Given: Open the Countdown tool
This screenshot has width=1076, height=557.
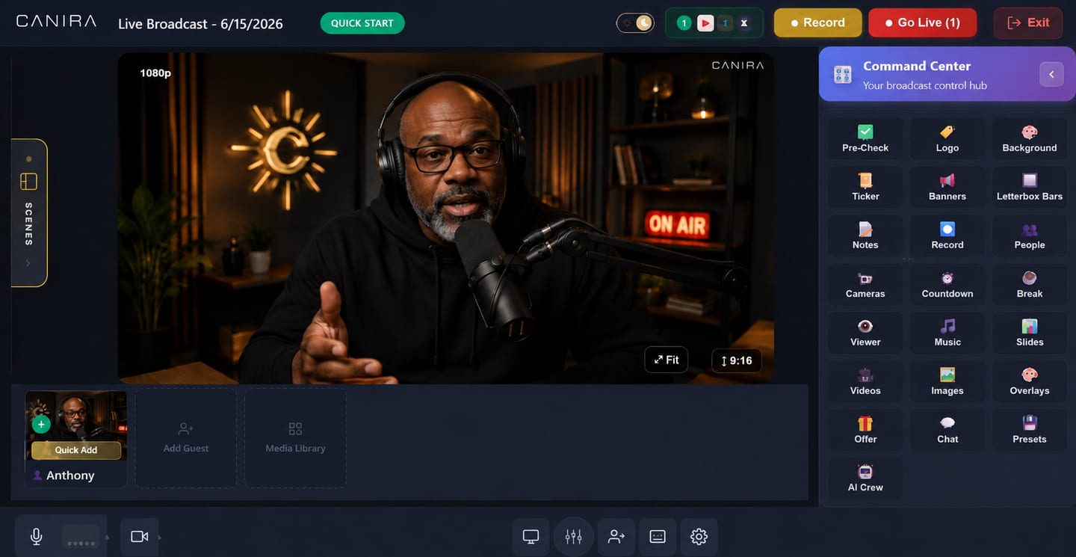Looking at the screenshot, I should coord(947,284).
